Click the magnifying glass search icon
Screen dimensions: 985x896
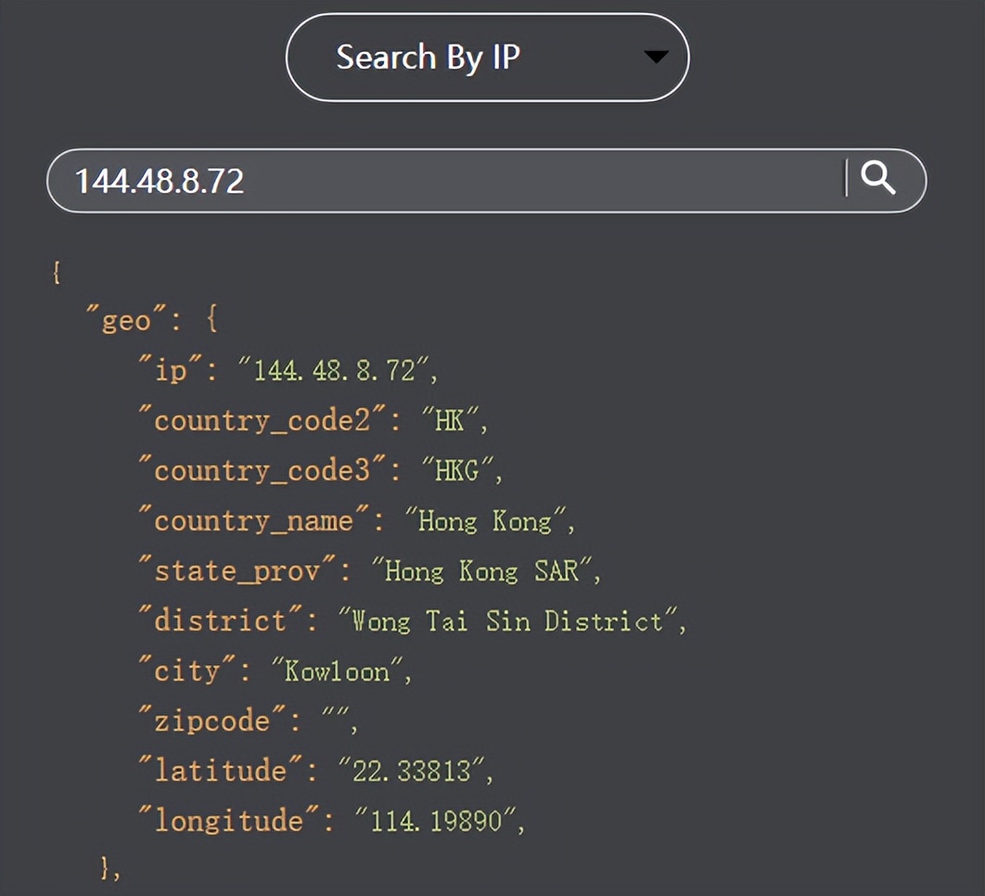coord(877,177)
